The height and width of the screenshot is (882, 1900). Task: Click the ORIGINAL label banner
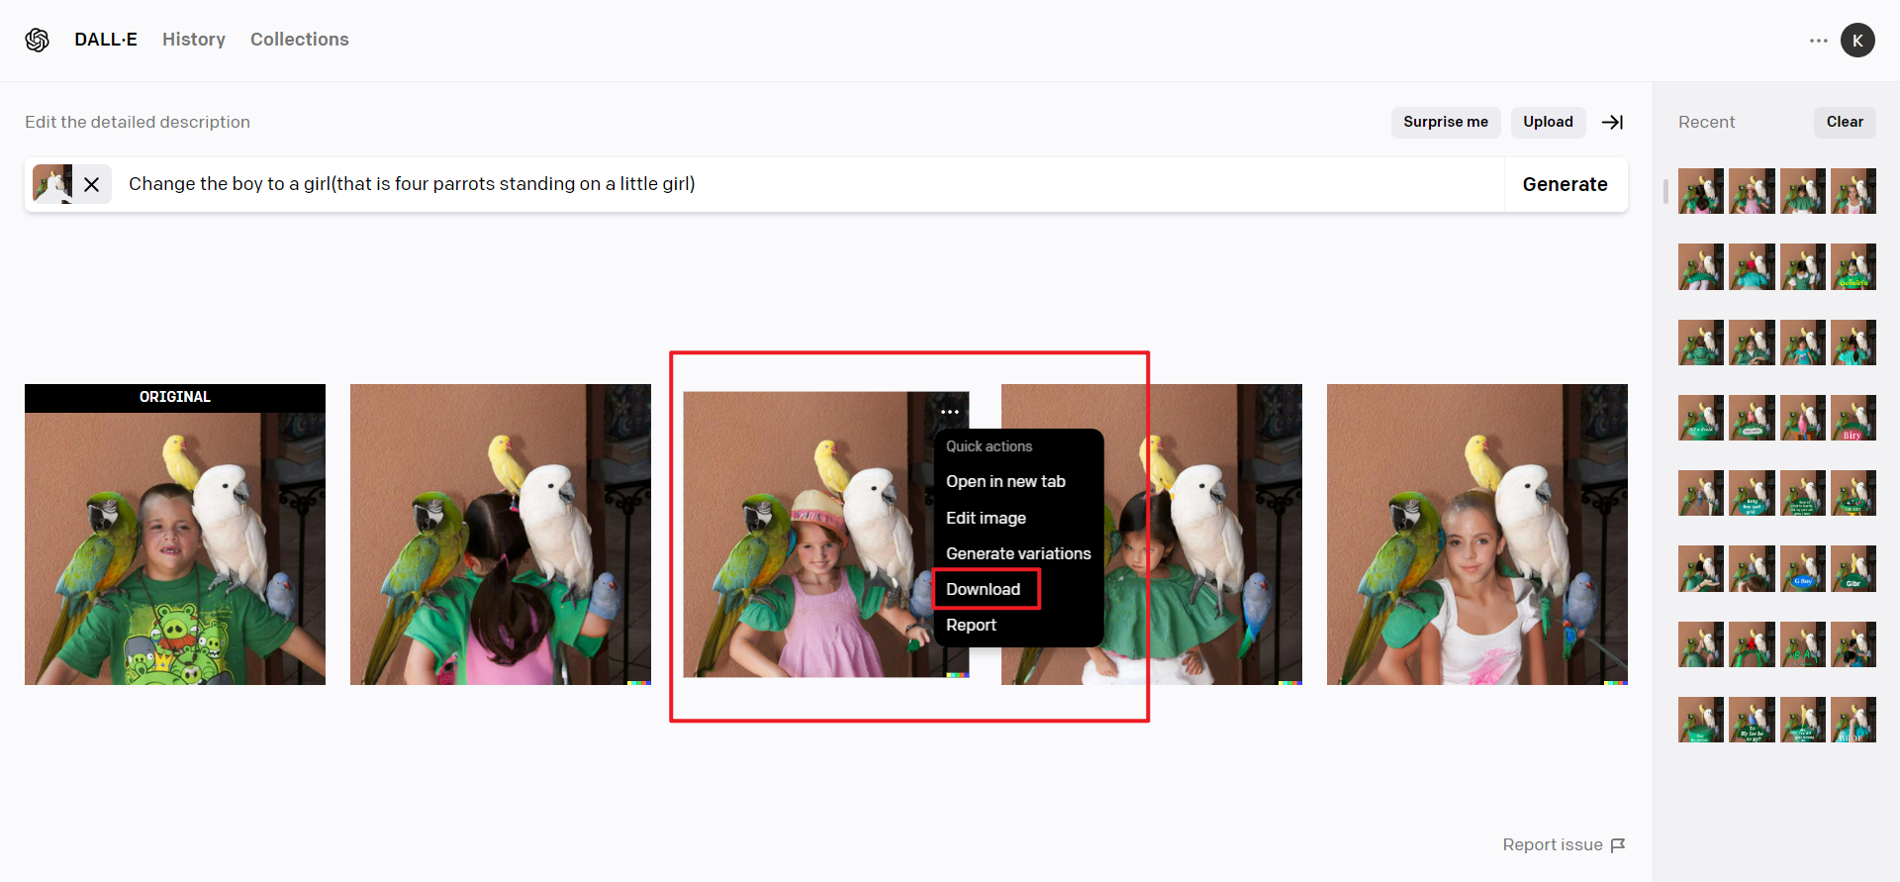(175, 397)
